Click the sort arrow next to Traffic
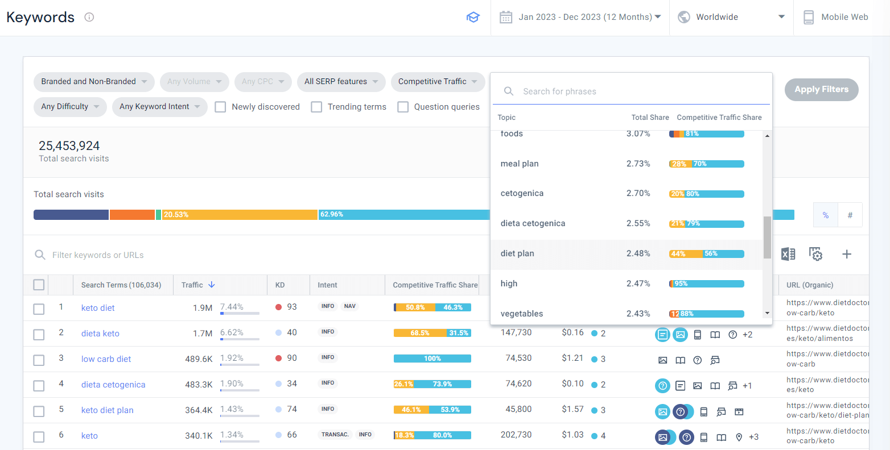The width and height of the screenshot is (890, 450). pos(212,285)
